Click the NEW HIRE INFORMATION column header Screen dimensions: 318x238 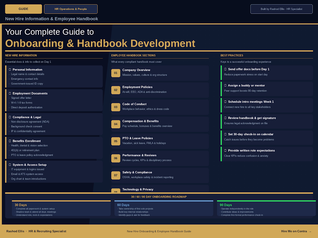click(x=21, y=55)
